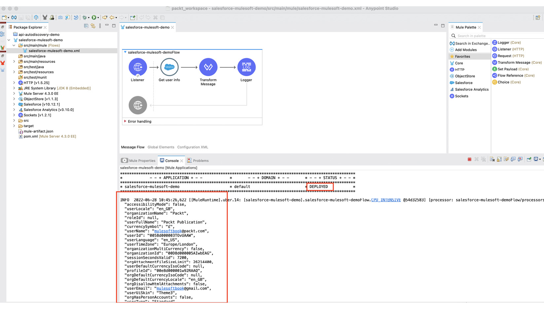Image resolution: width=544 pixels, height=309 pixels.
Task: Expand the src/main/resources folder
Action: 14,61
